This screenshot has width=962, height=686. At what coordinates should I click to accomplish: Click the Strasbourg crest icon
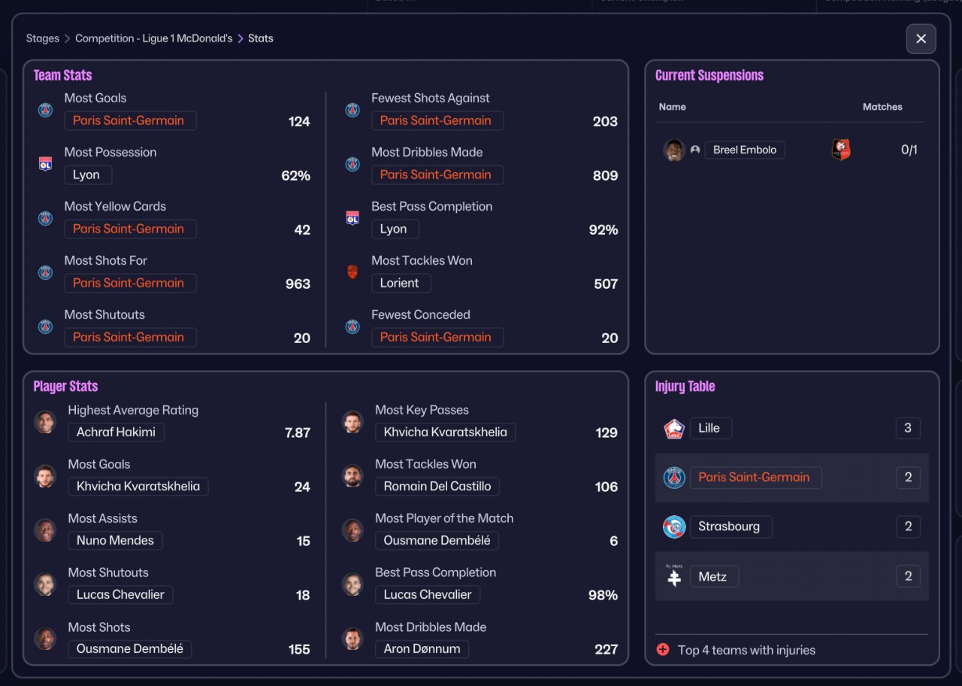pyautogui.click(x=674, y=527)
